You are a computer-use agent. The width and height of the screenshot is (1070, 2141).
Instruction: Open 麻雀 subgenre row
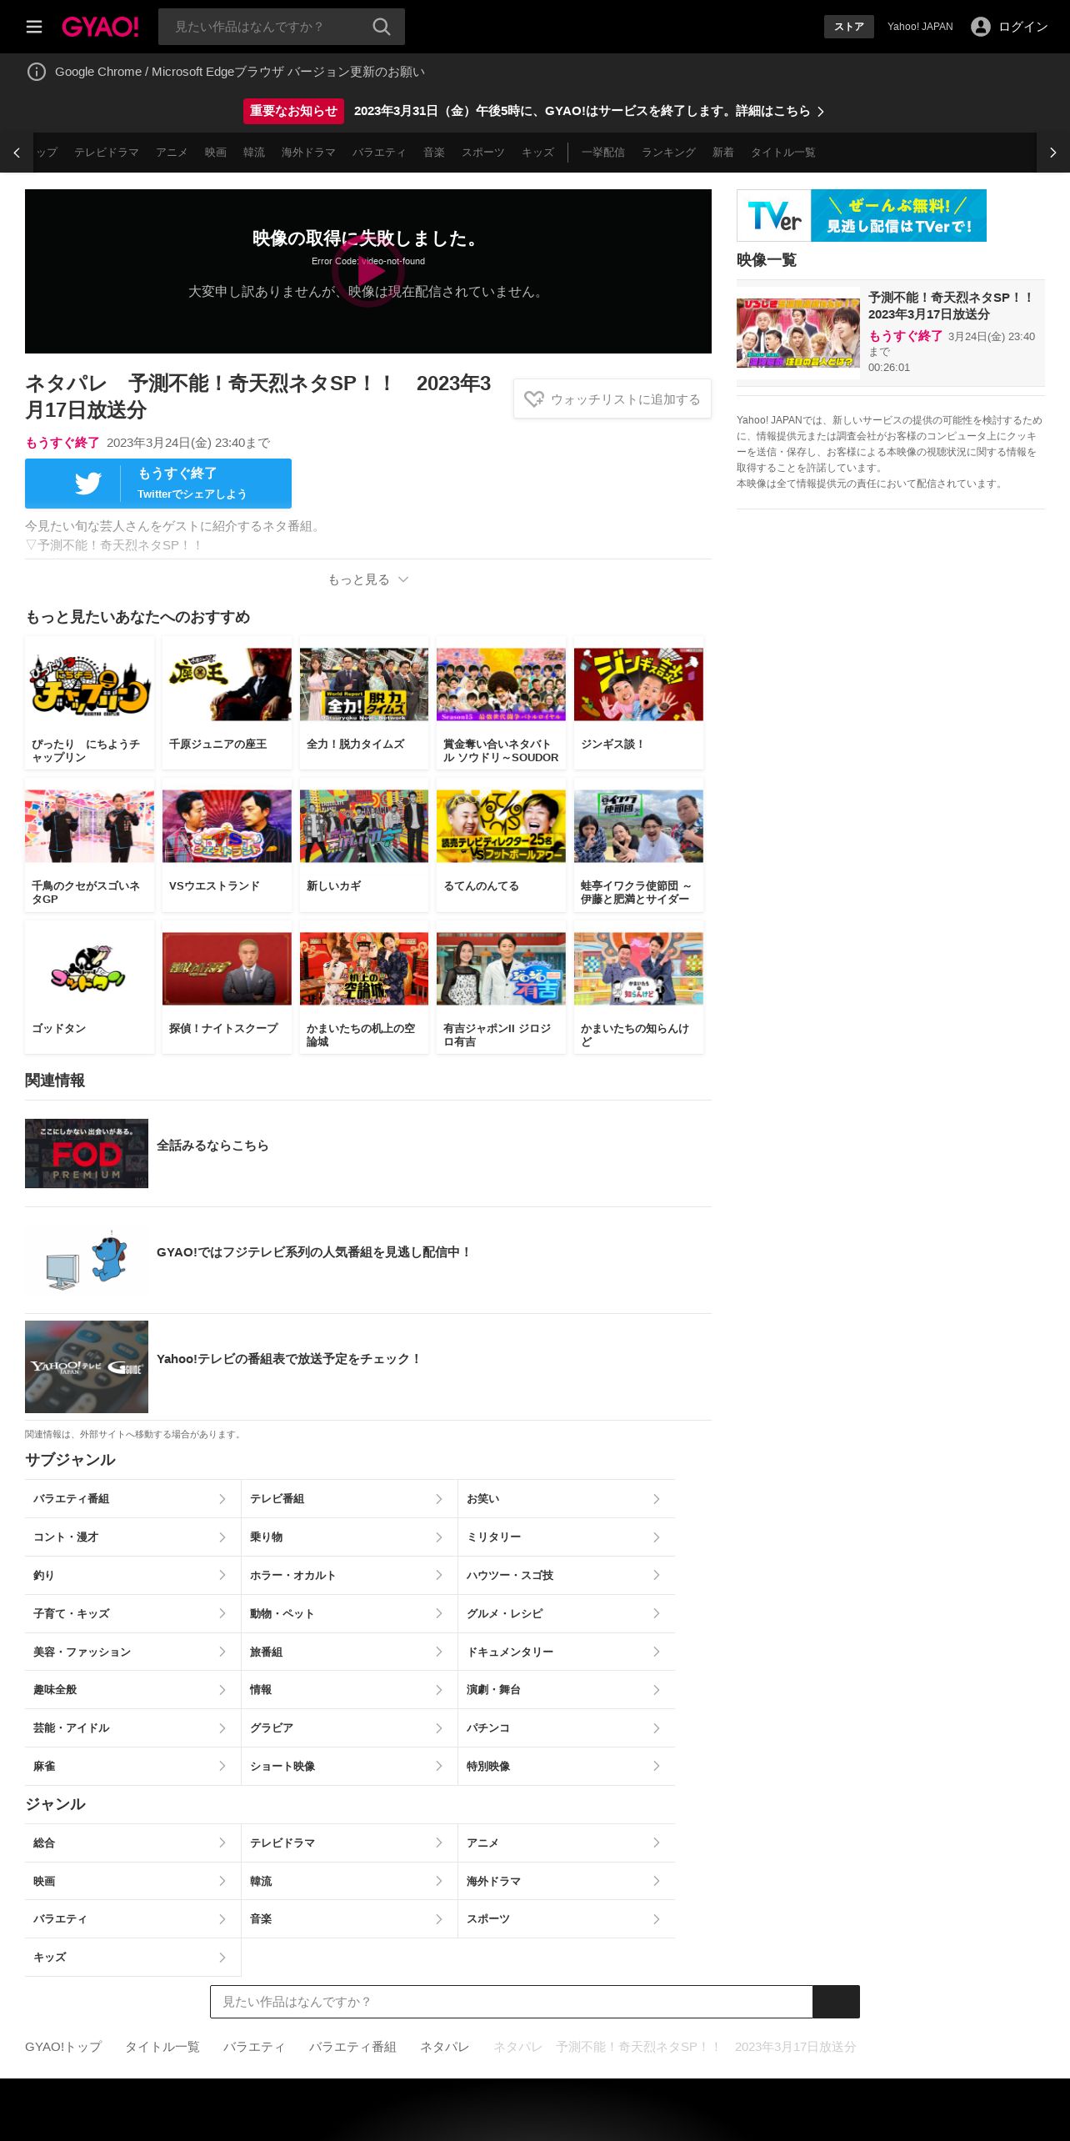point(132,1766)
